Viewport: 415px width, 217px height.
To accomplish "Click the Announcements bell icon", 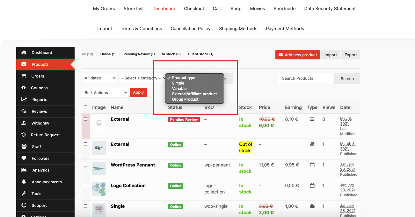I will [x=24, y=182].
